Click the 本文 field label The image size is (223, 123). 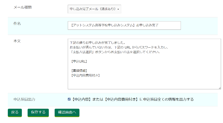[x=17, y=41]
